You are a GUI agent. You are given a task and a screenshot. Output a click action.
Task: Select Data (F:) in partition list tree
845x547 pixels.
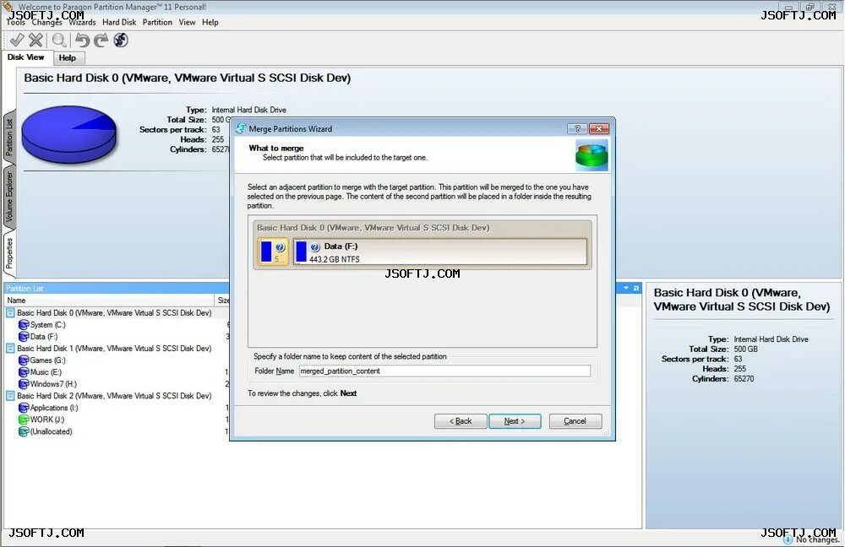coord(44,337)
